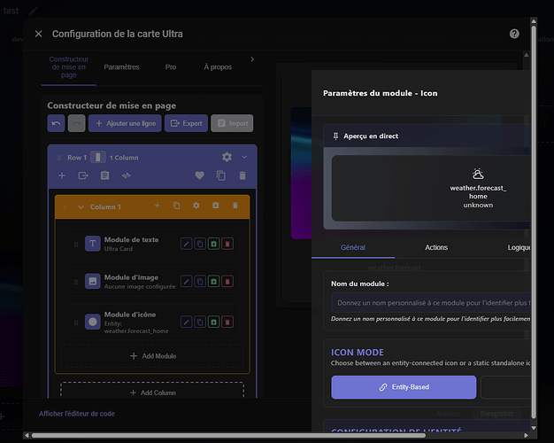Collapse Column 1 via its chevron
The image size is (554, 443).
pos(81,207)
